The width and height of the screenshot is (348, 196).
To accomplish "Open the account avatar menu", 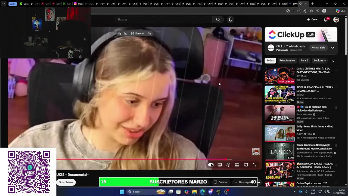I will pyautogui.click(x=336, y=20).
